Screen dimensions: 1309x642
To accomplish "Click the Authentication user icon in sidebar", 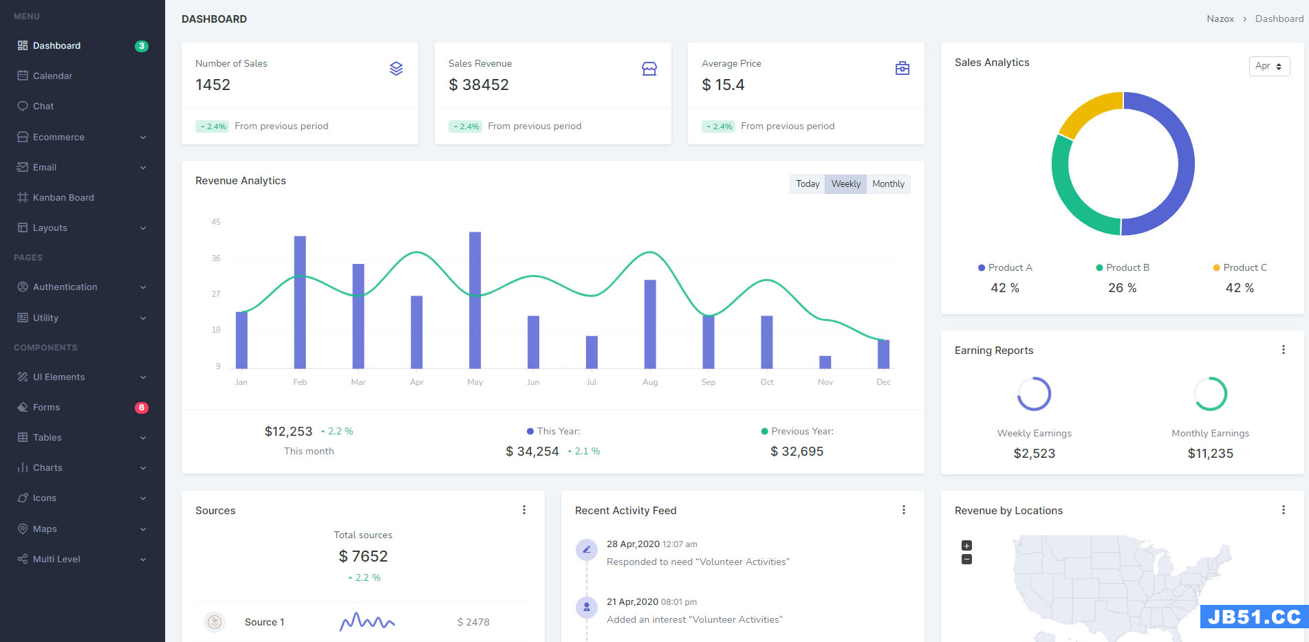I will [23, 287].
